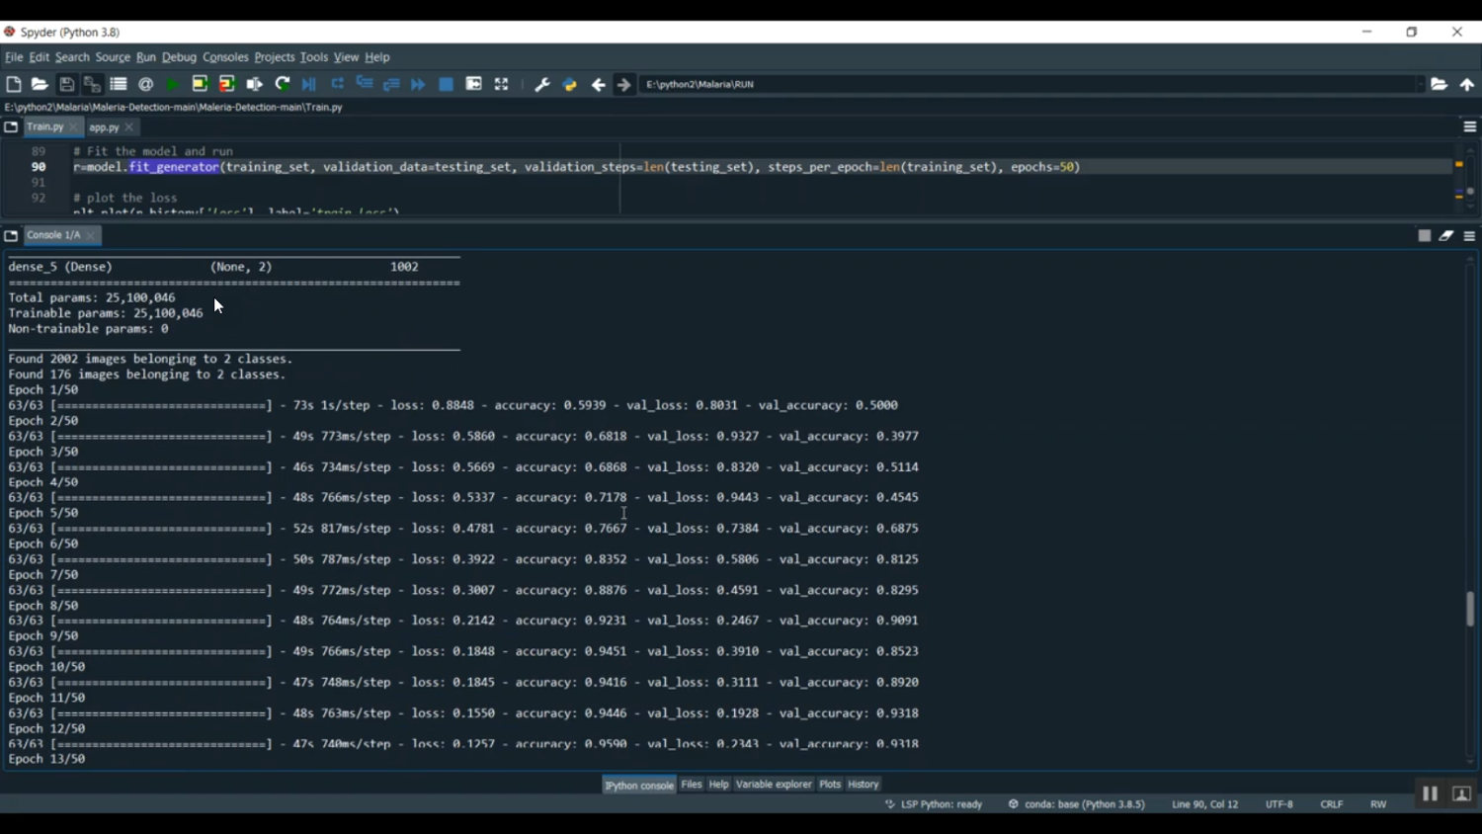
Task: Interrupt kernel with the gray stop square
Action: point(1424,236)
